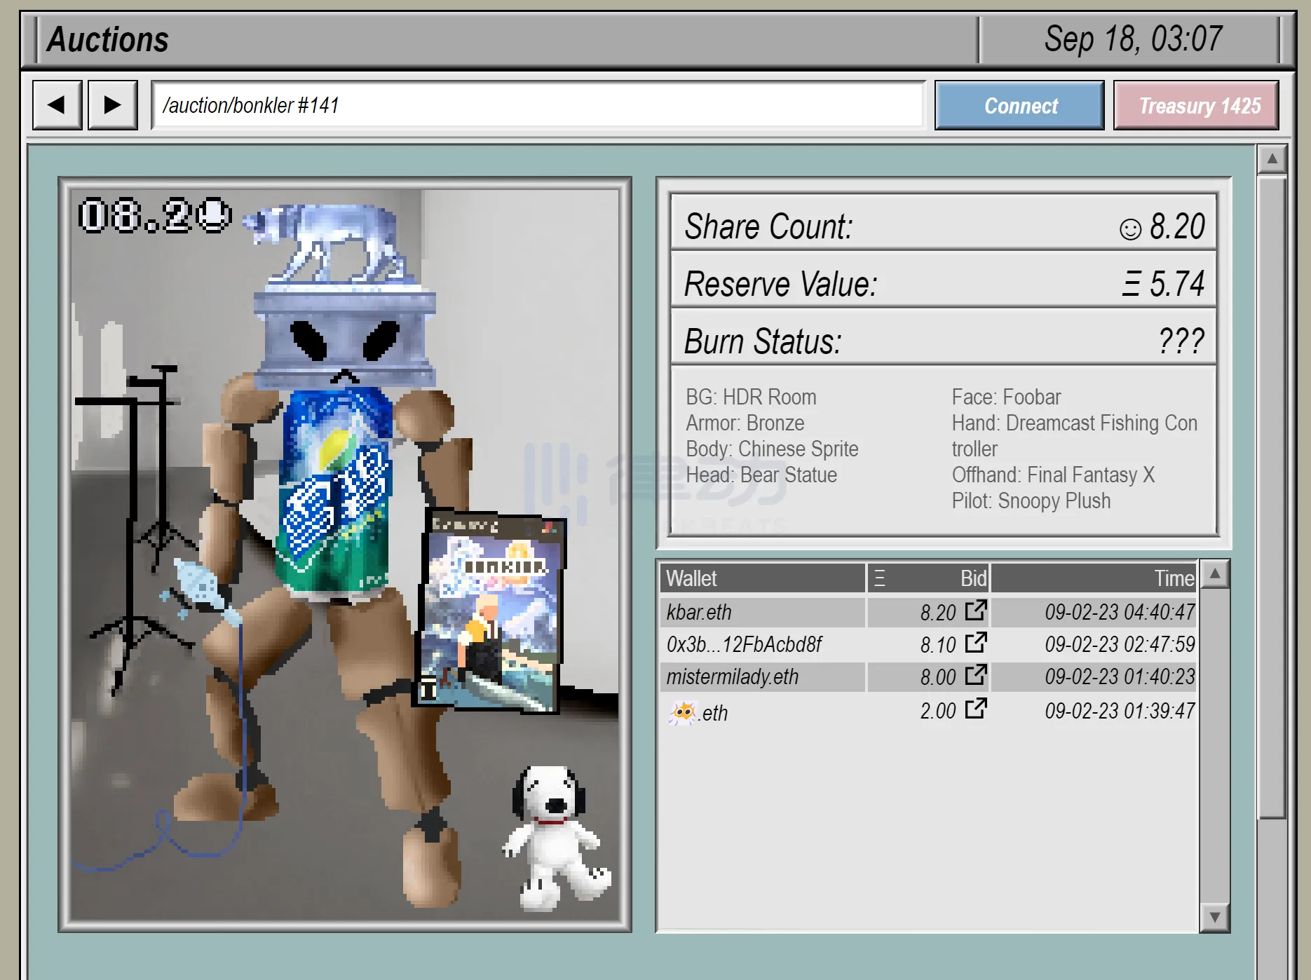The height and width of the screenshot is (980, 1311).
Task: Click the smiley share count icon
Action: 1130,229
